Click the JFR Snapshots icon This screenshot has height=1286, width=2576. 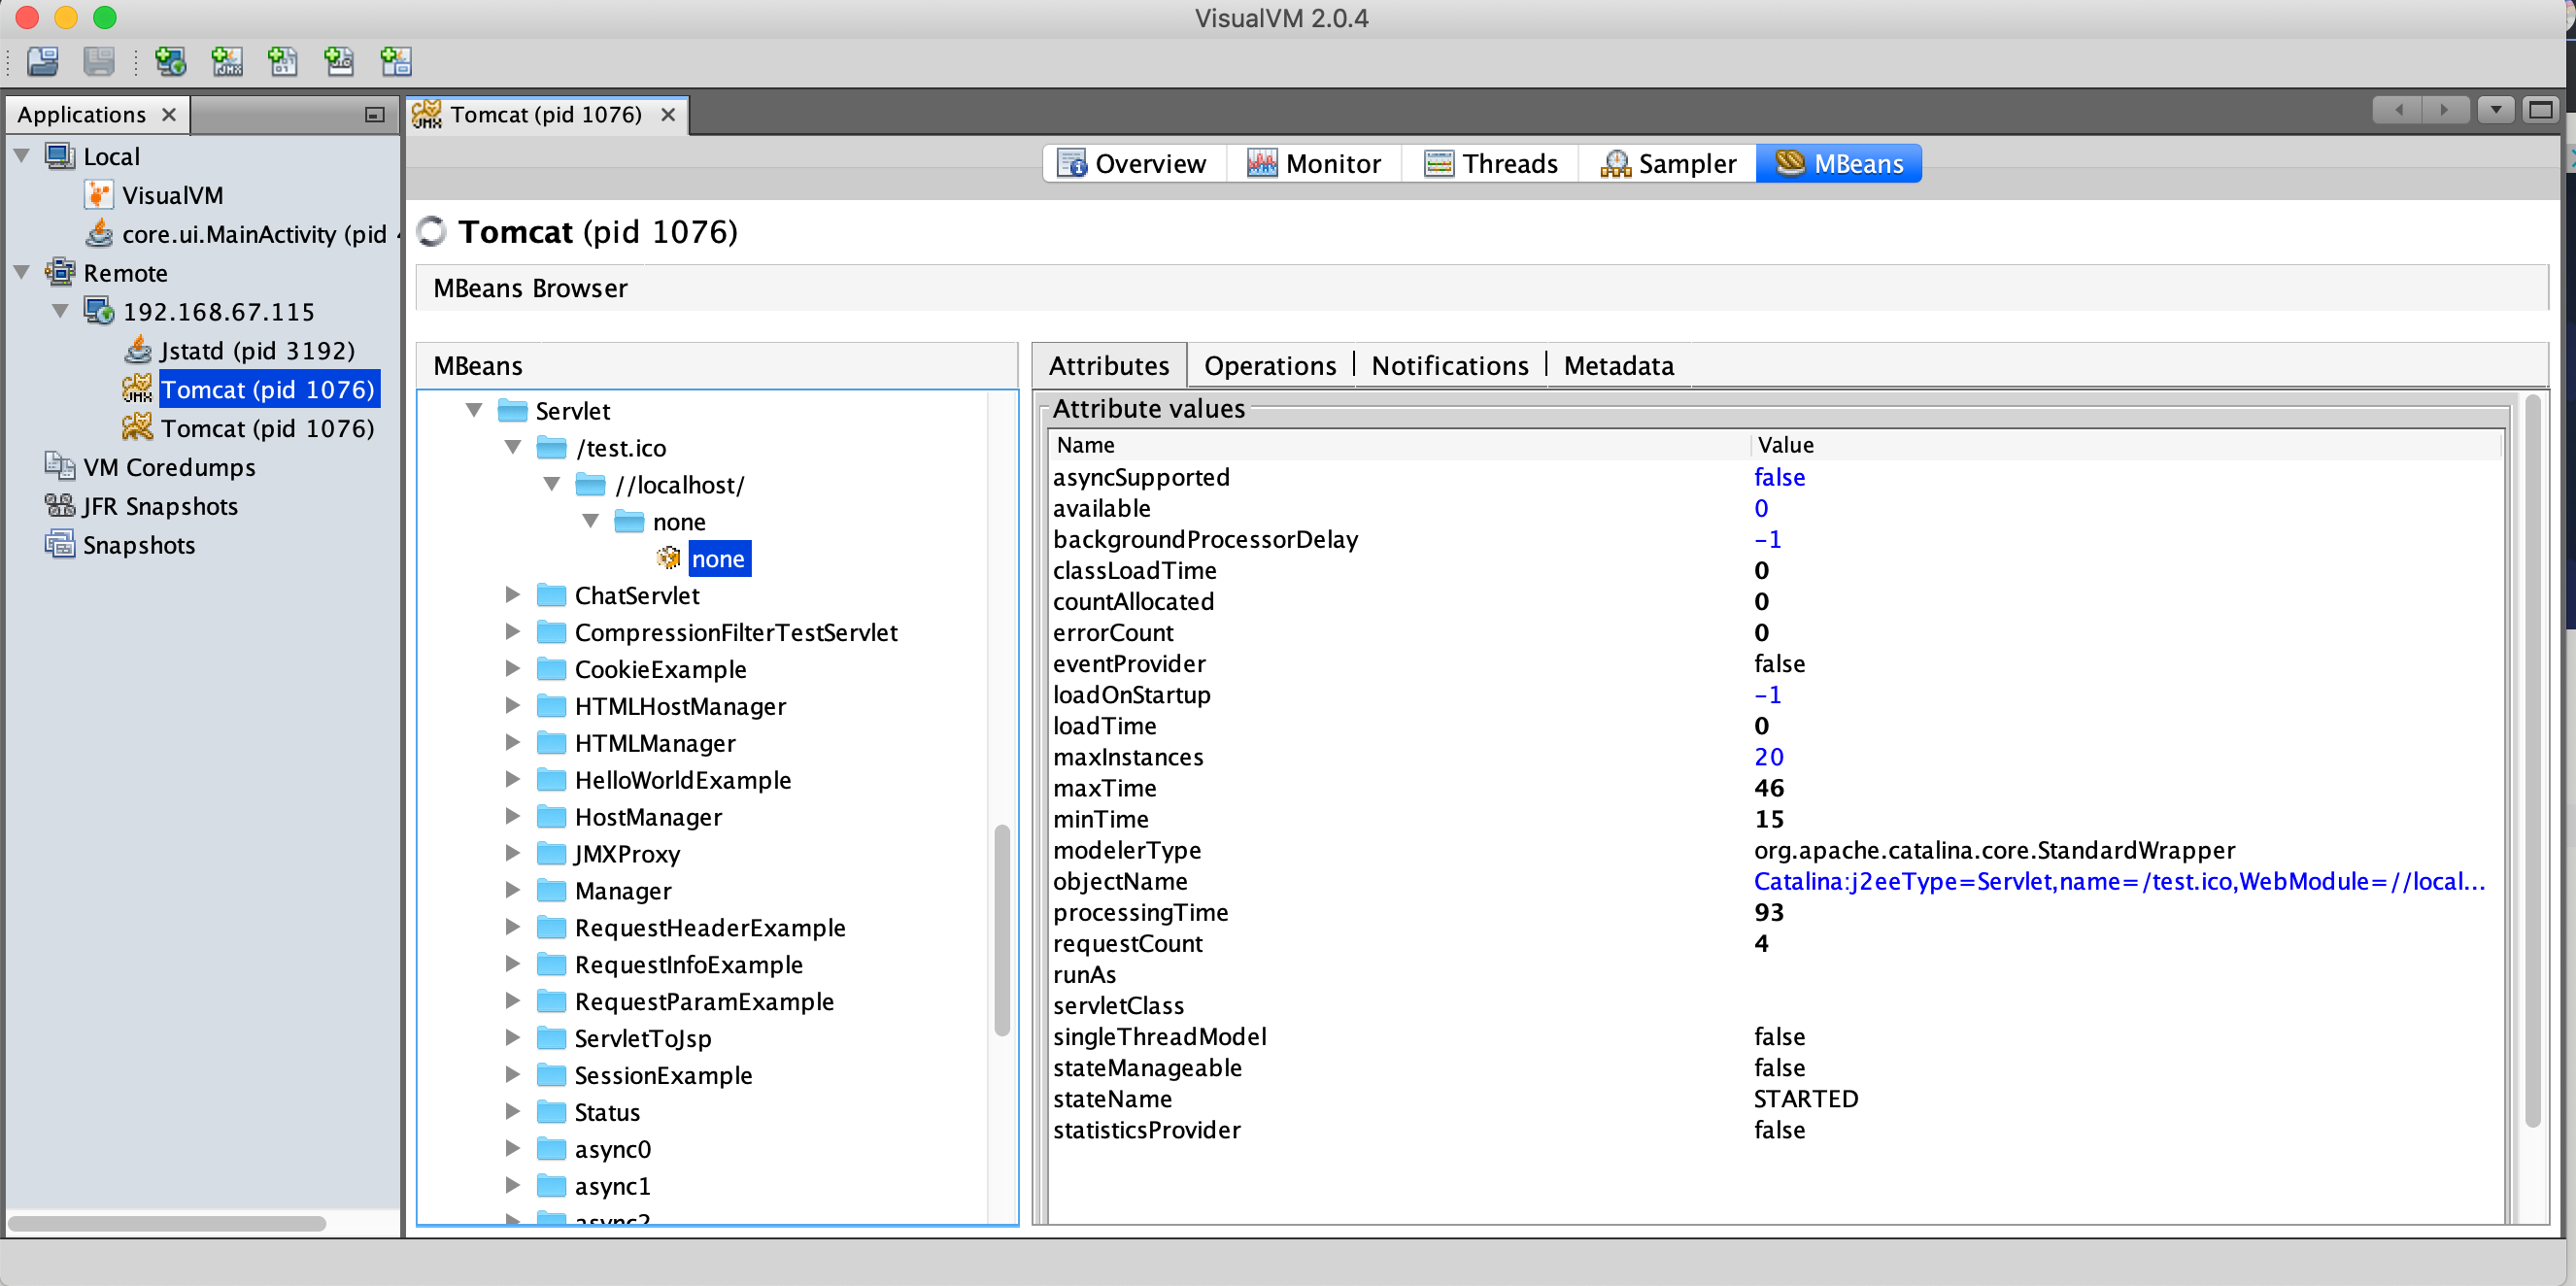[x=60, y=505]
